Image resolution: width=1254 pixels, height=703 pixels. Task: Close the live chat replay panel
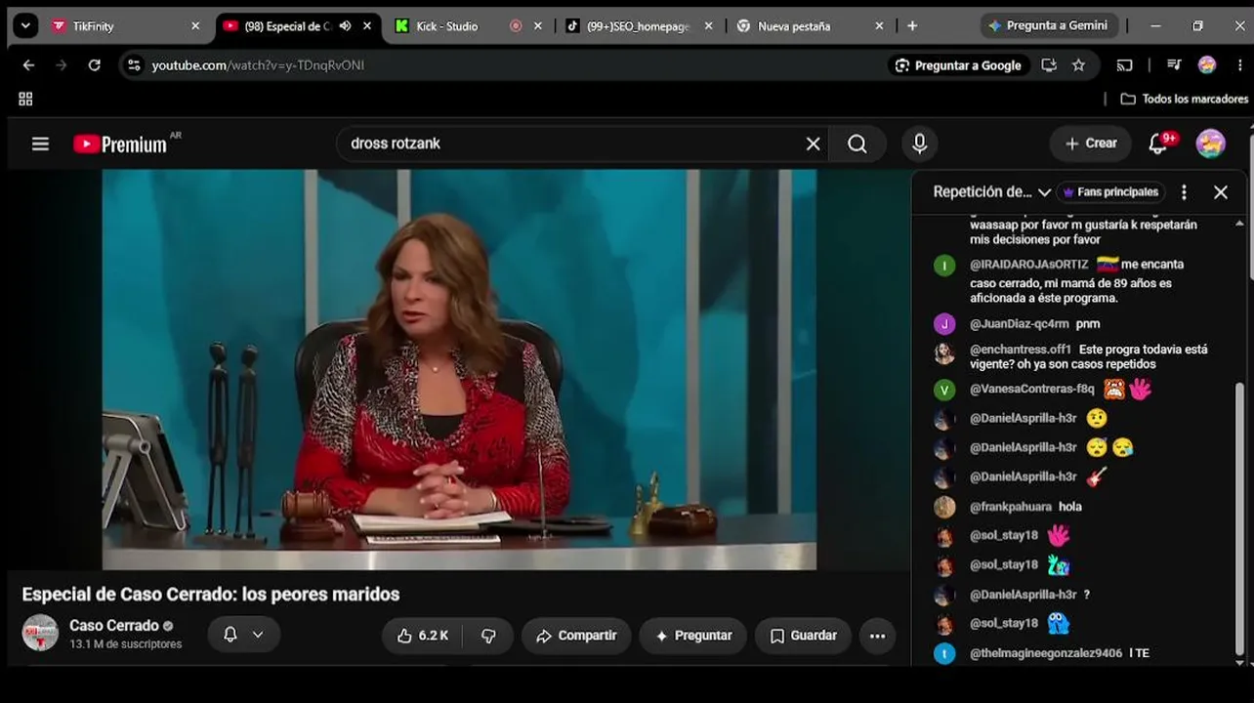[x=1220, y=192]
